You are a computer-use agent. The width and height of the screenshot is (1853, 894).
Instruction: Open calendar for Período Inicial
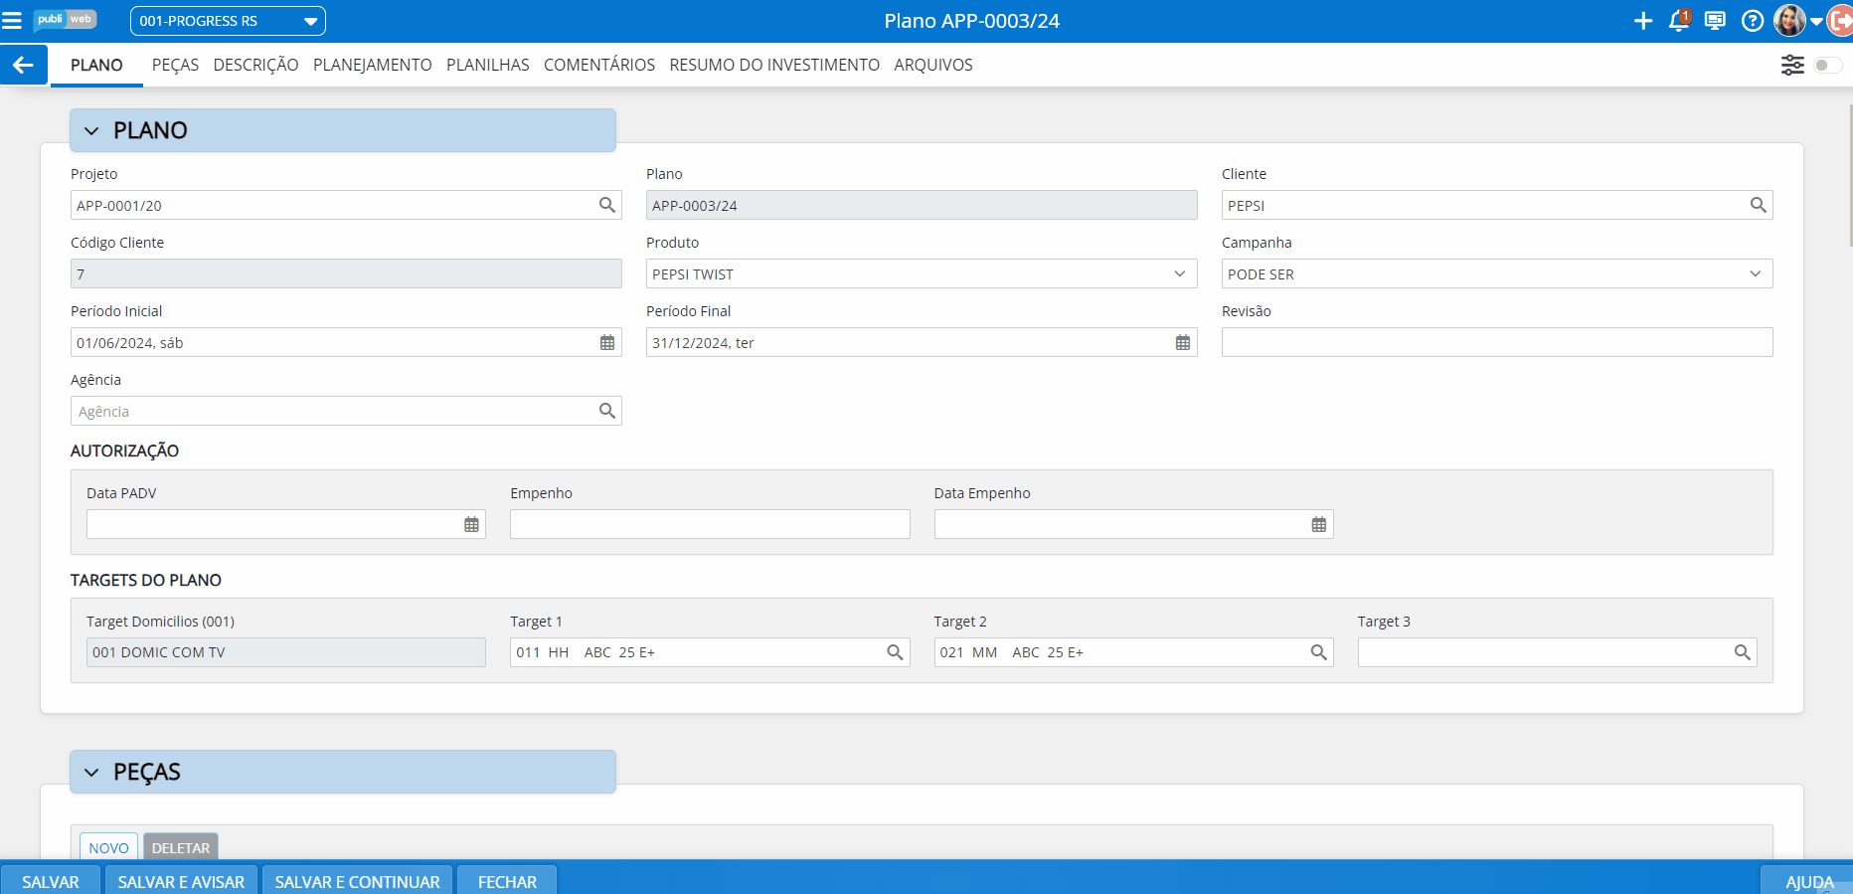607,342
